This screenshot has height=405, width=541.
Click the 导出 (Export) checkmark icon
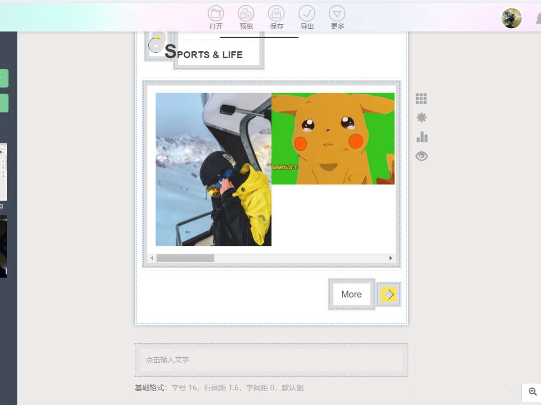(307, 13)
